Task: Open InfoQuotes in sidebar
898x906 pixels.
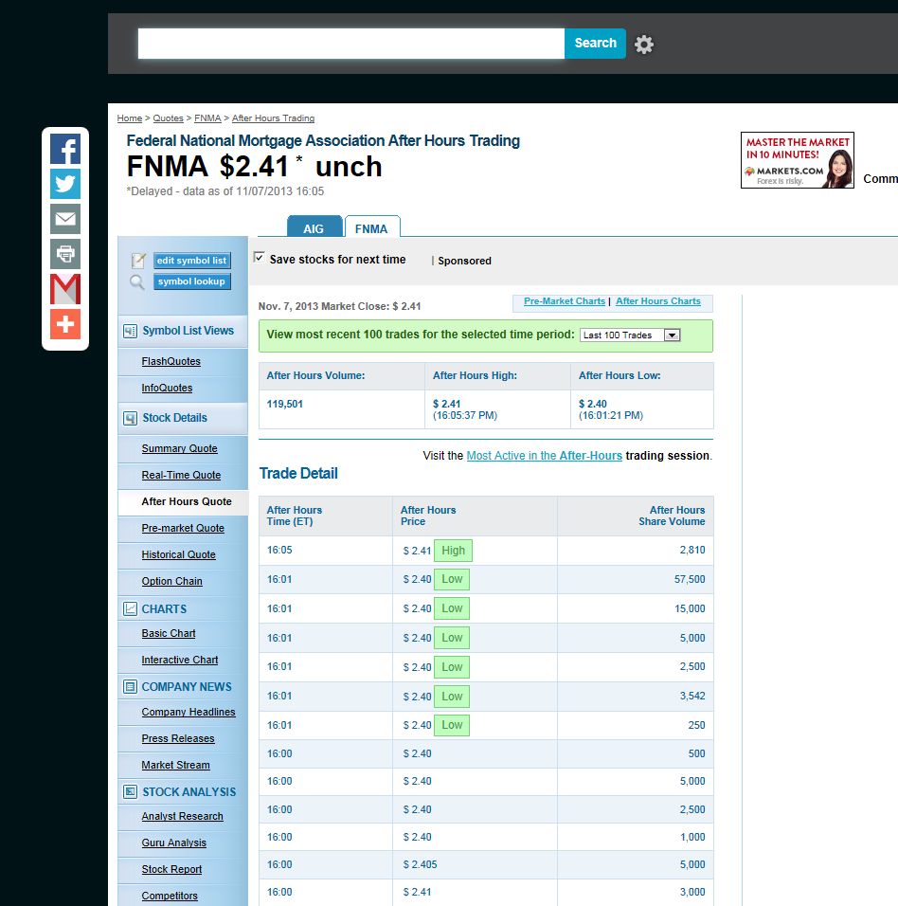Action: [x=167, y=389]
